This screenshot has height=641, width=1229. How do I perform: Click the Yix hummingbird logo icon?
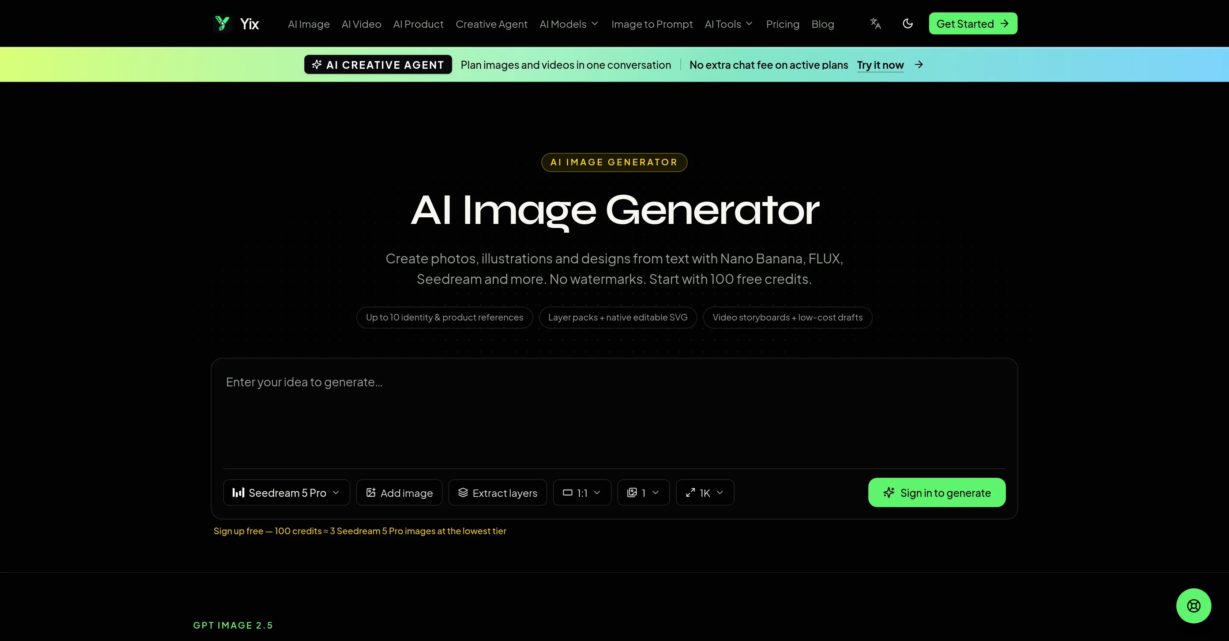click(x=222, y=23)
